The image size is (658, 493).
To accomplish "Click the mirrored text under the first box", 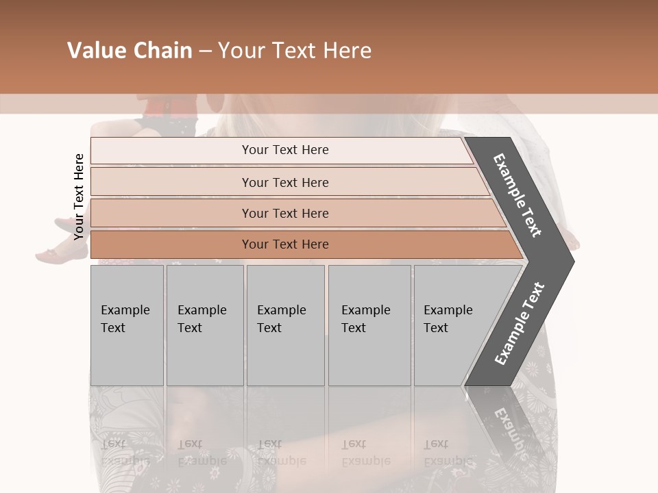I will tap(125, 452).
